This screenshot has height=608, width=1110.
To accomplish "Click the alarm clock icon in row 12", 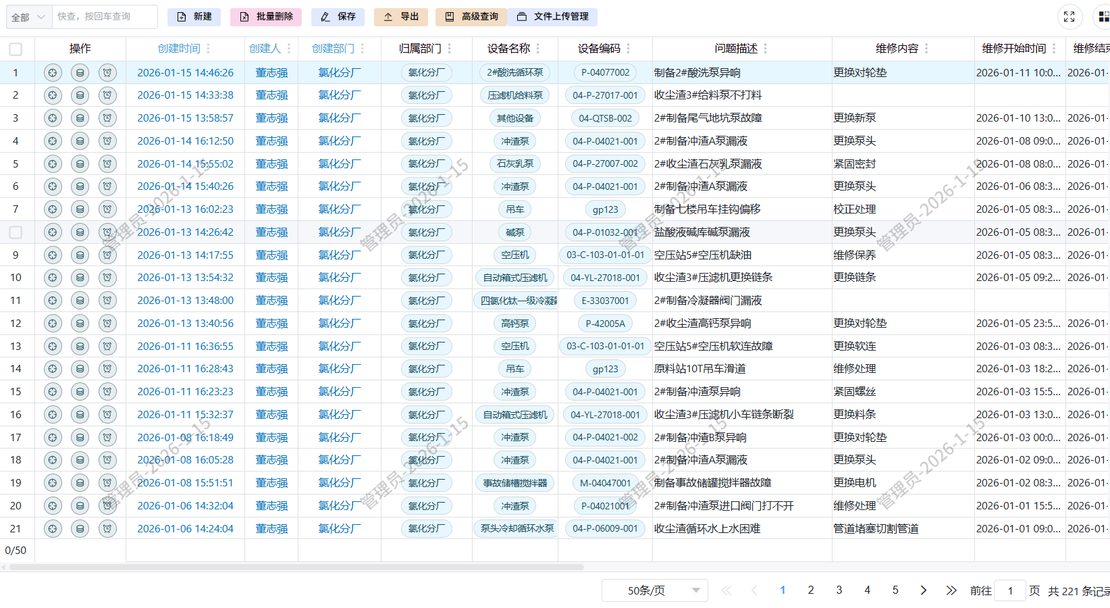I will tap(107, 324).
